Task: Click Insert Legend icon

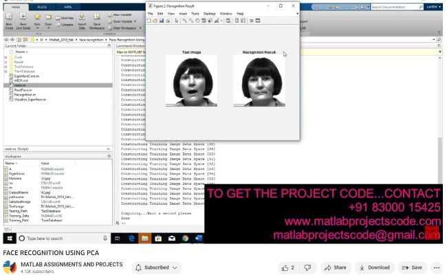Action: (243, 21)
